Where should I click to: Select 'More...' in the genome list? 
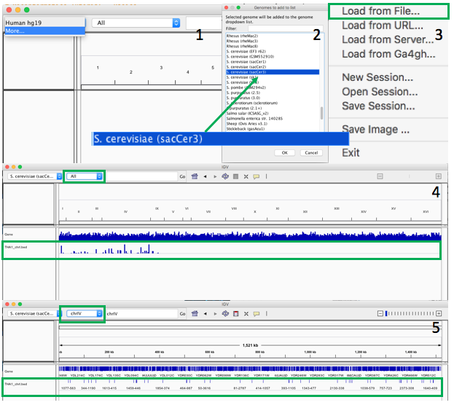point(15,31)
